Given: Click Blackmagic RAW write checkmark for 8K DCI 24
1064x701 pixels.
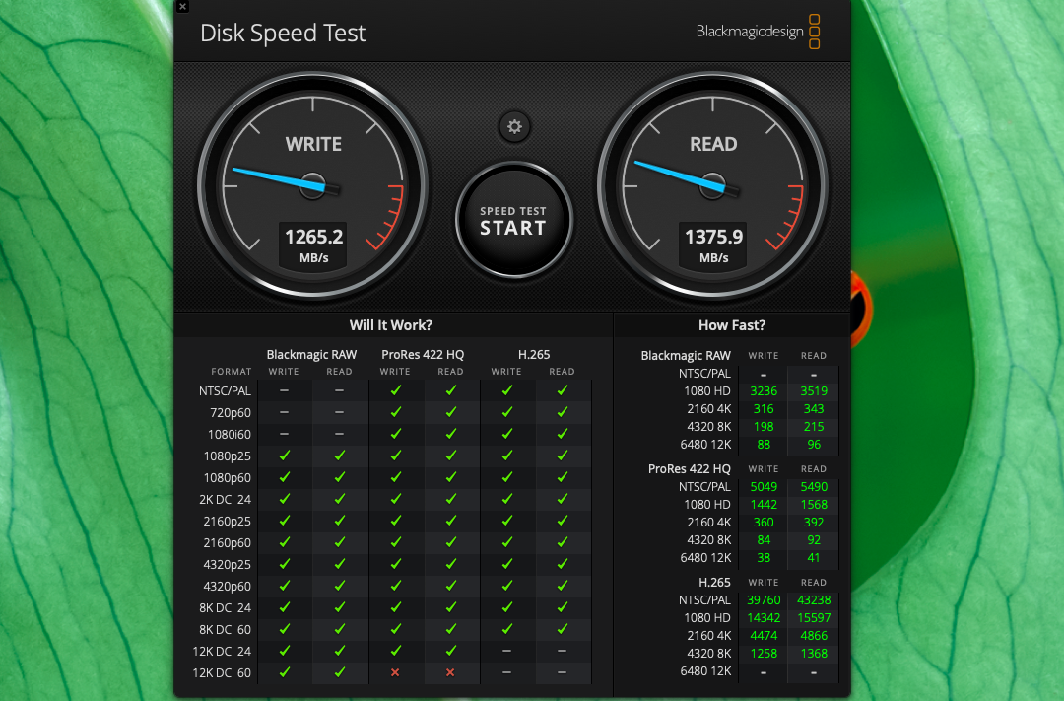Looking at the screenshot, I should [285, 607].
